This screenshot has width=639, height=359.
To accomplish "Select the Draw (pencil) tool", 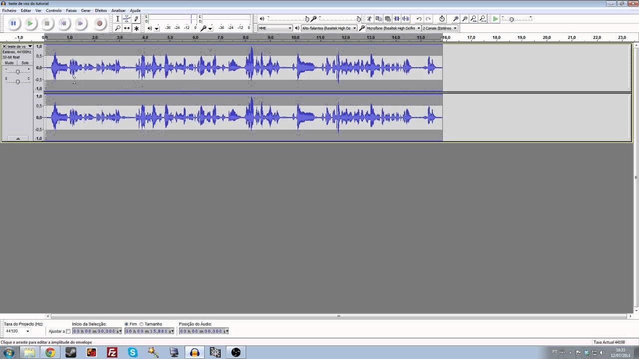I will 136,19.
